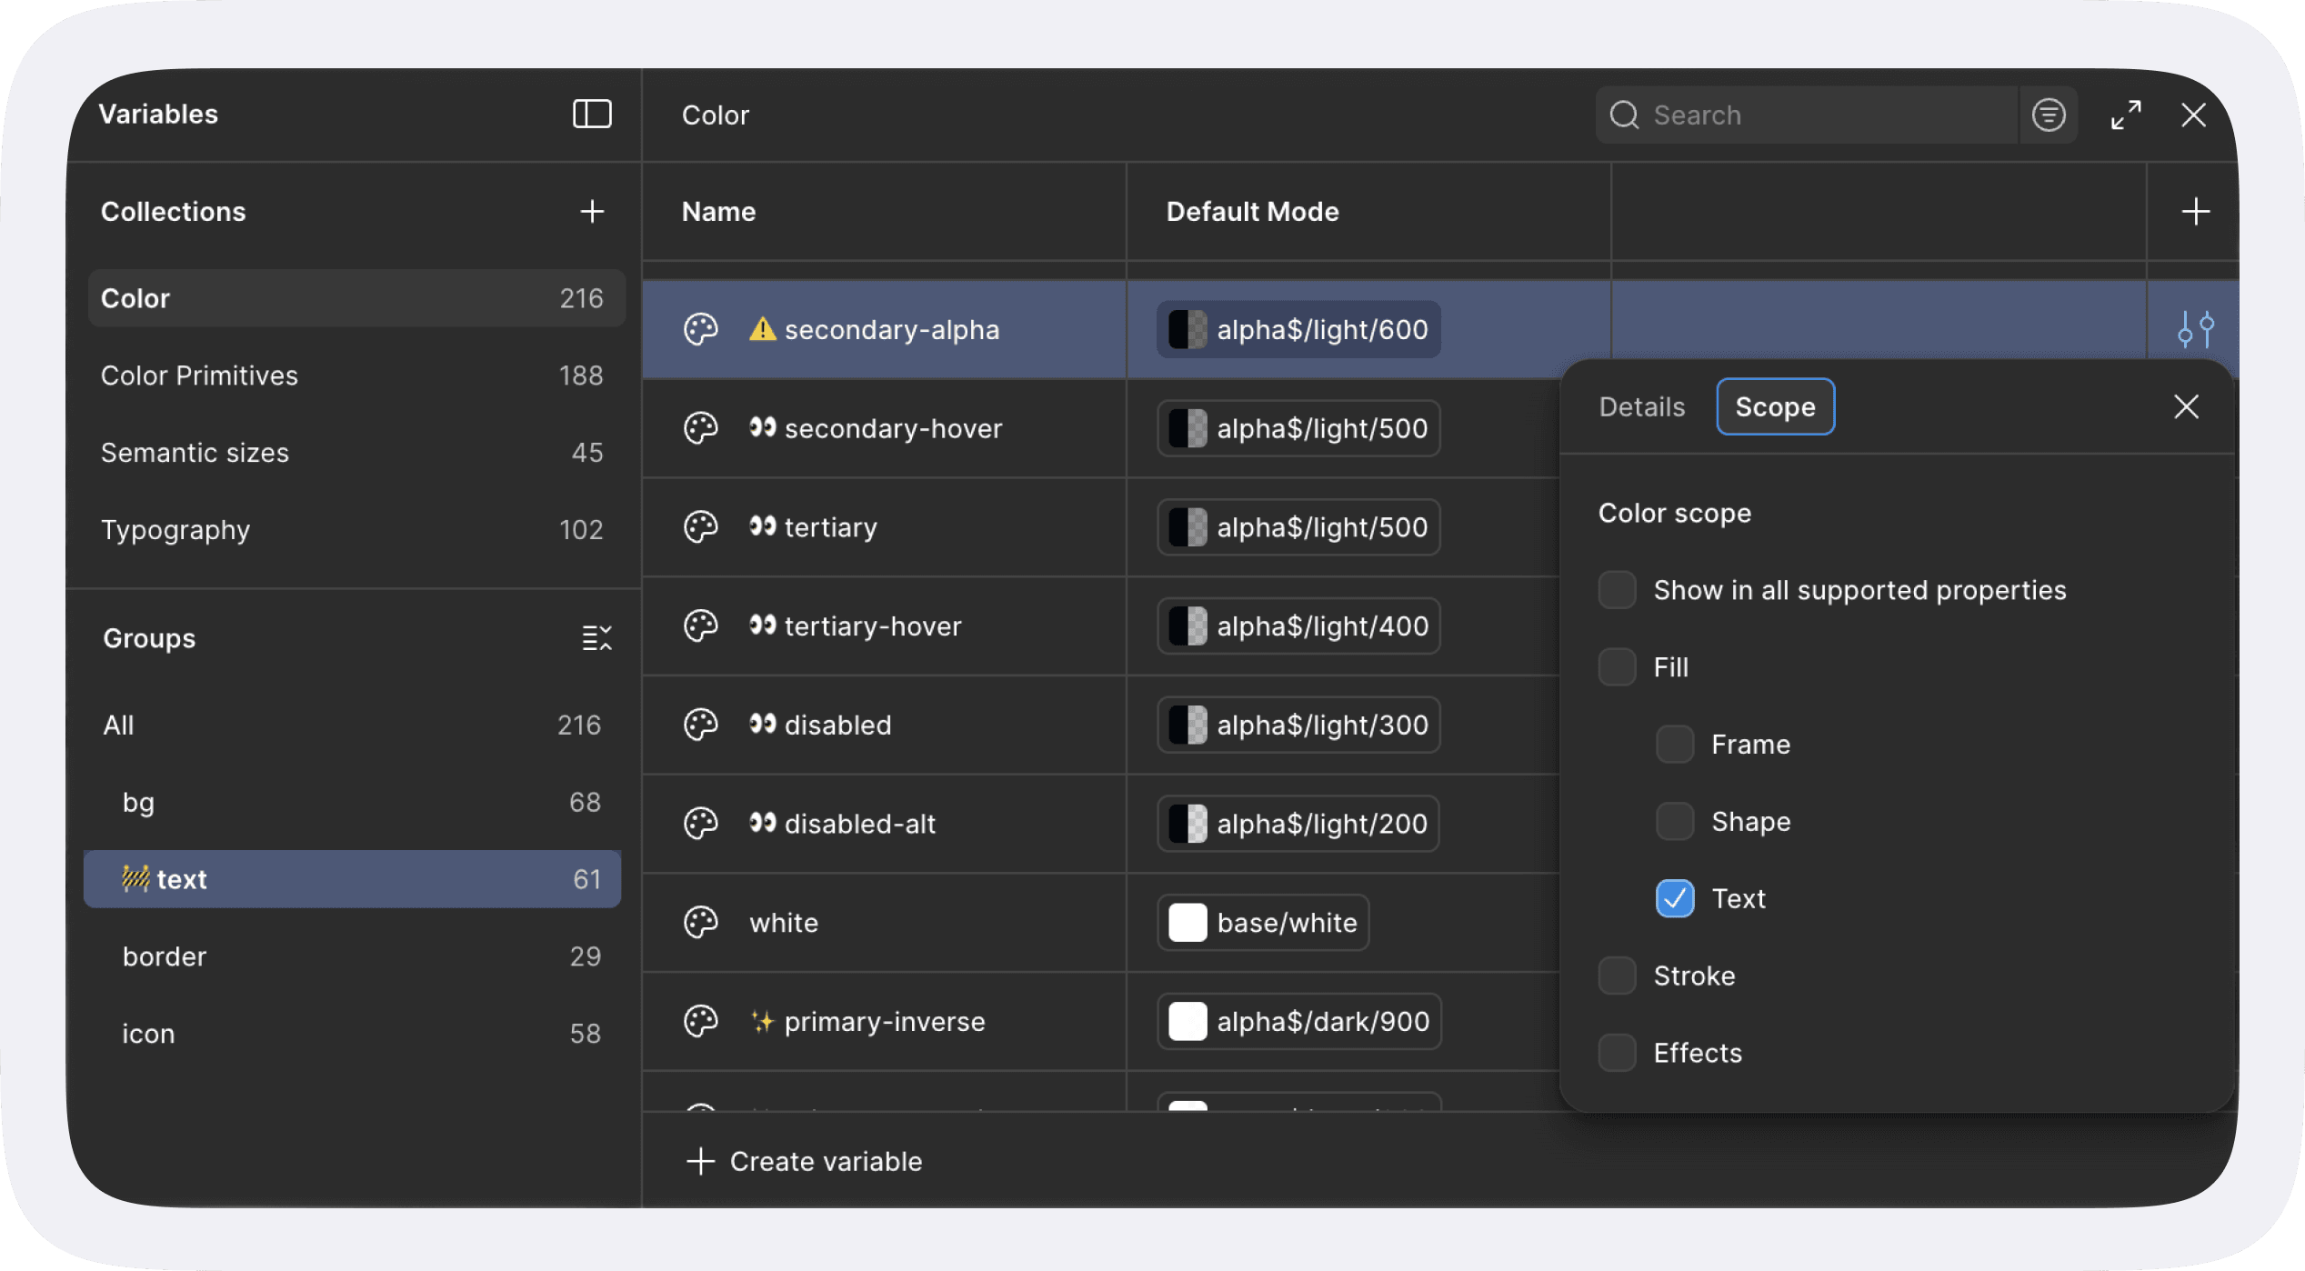The image size is (2305, 1271).
Task: Uncheck the Text scope checkbox
Action: [x=1674, y=899]
